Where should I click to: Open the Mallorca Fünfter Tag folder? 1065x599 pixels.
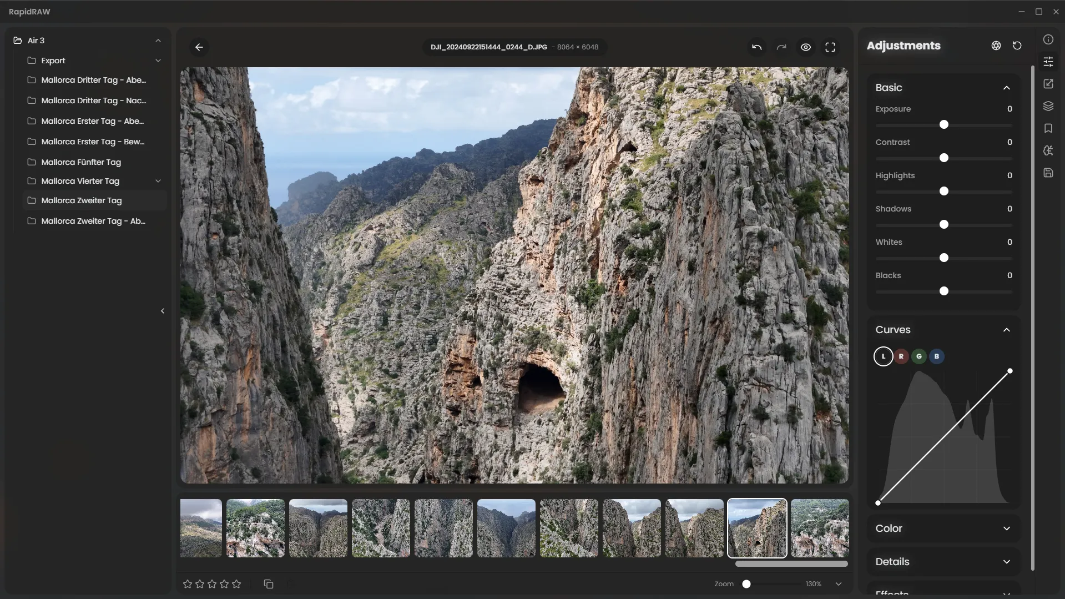81,162
